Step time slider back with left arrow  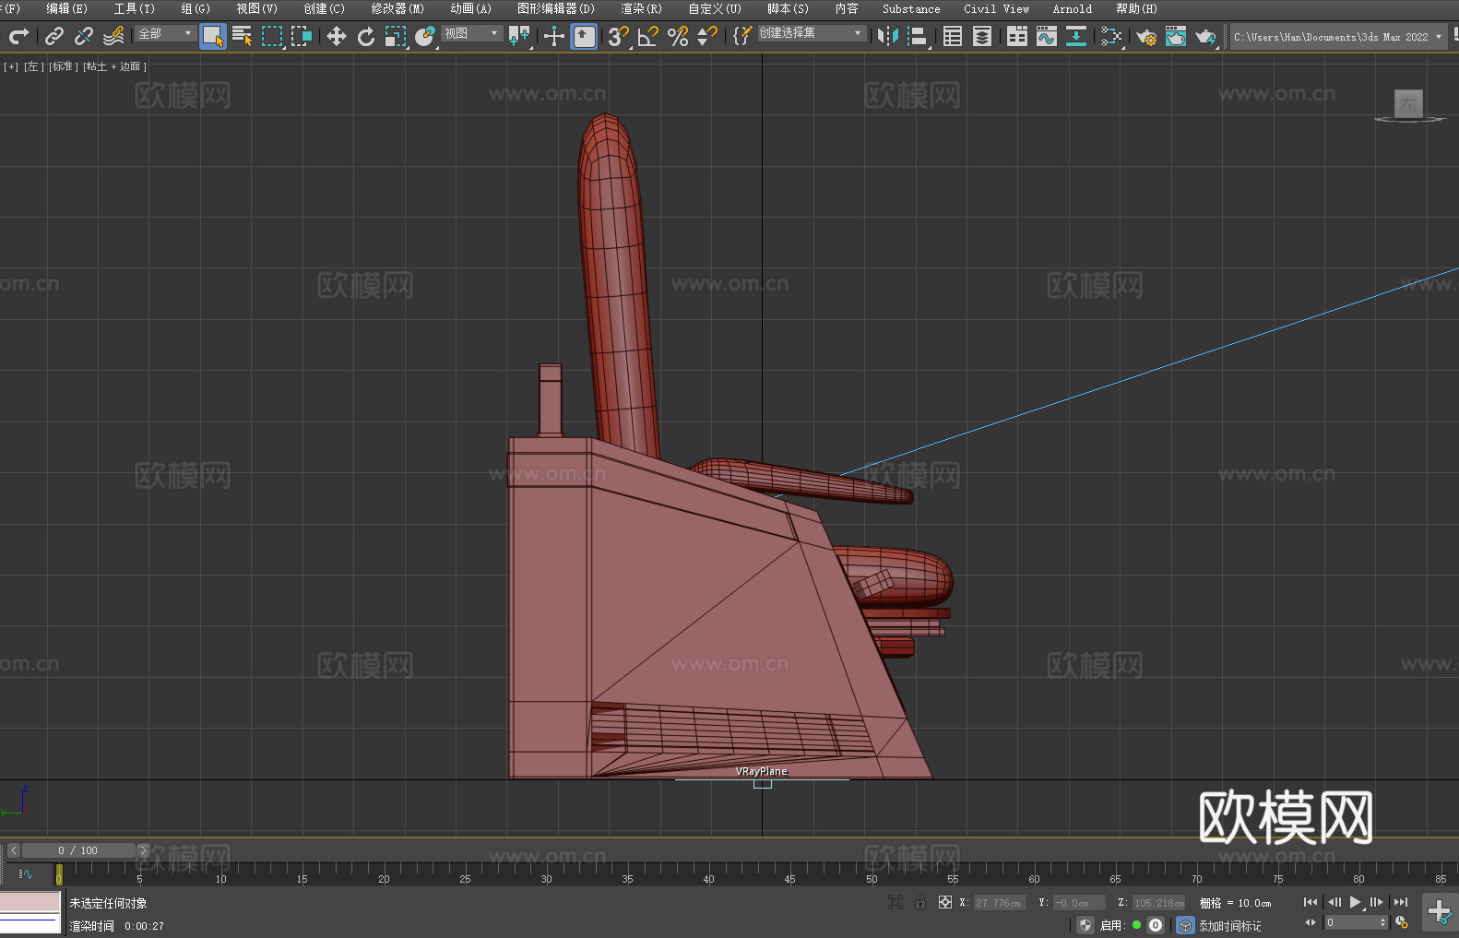14,850
